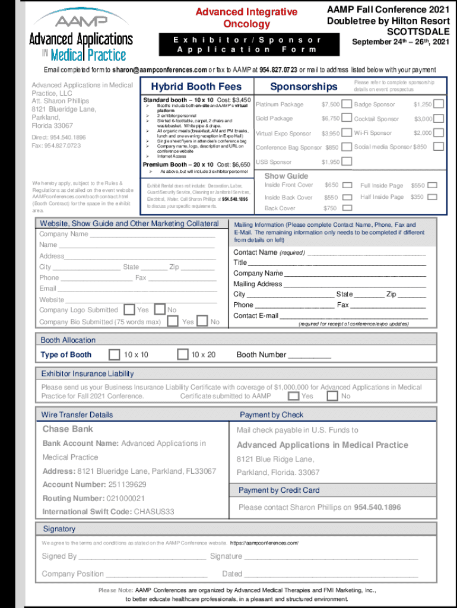Click the Sponsorships heading
Image resolution: width=457 pixels, height=608 pixels.
(304, 87)
